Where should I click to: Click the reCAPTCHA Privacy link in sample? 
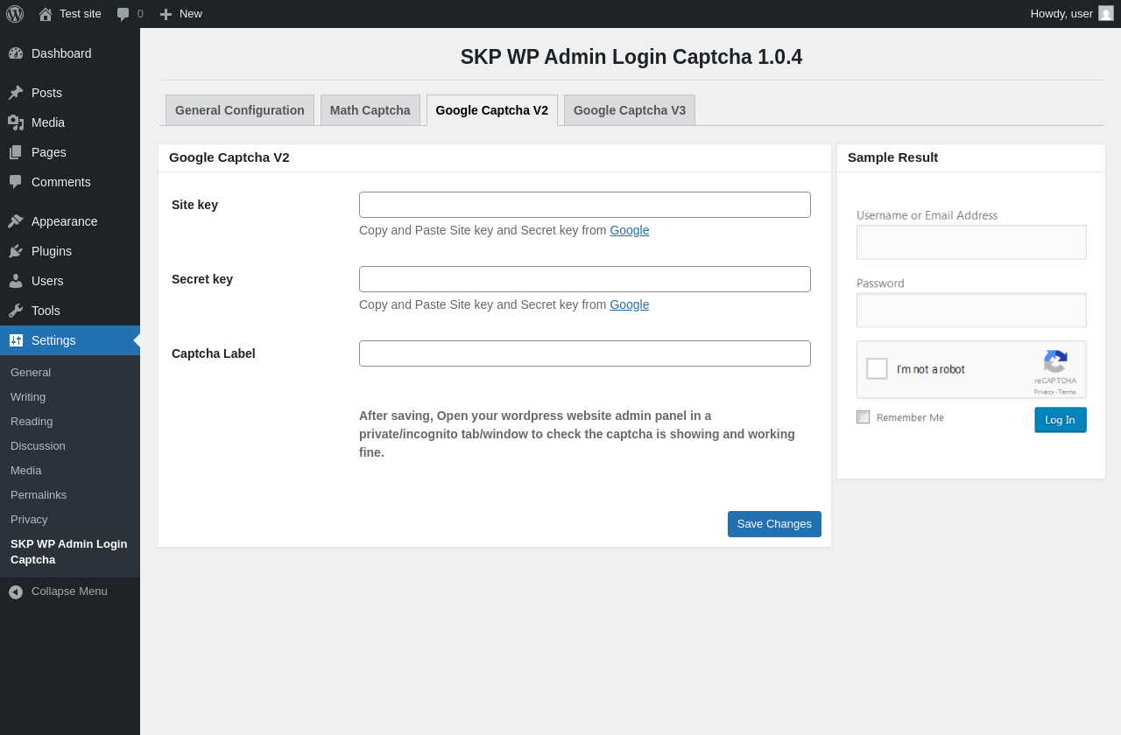[x=1044, y=392]
